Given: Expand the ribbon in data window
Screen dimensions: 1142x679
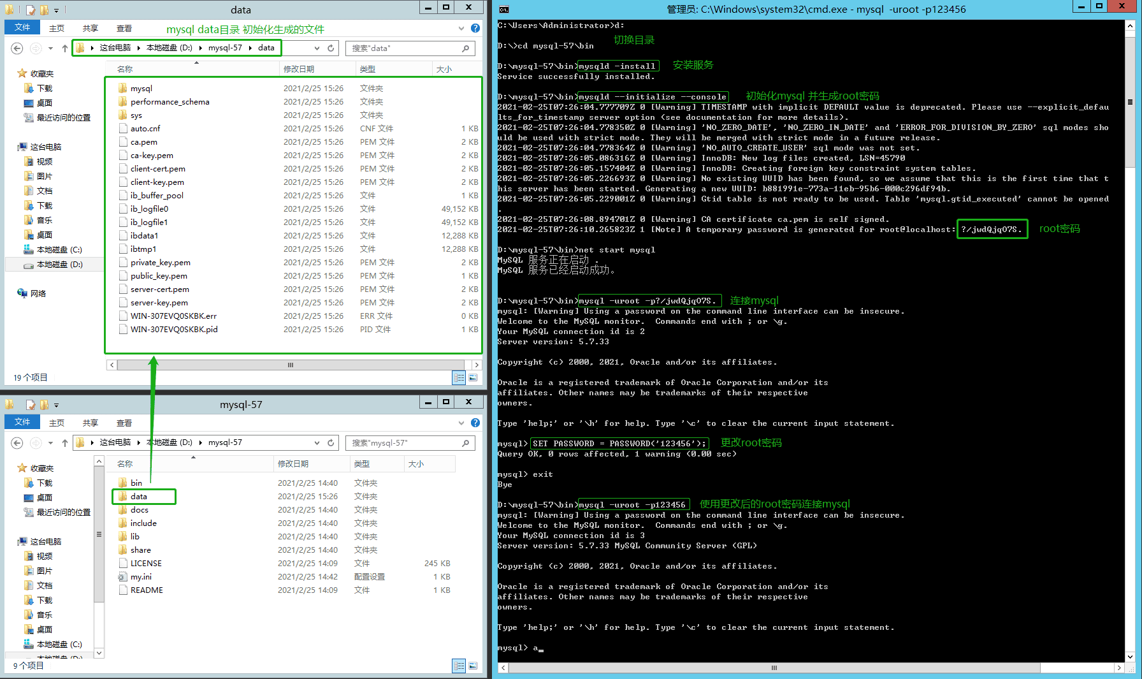Looking at the screenshot, I should (461, 28).
